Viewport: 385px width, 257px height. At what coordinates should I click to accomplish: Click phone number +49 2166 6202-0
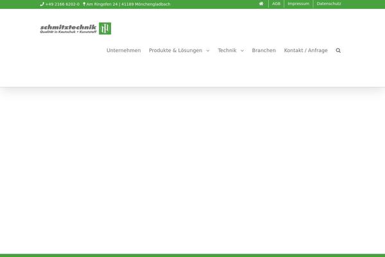62,4
